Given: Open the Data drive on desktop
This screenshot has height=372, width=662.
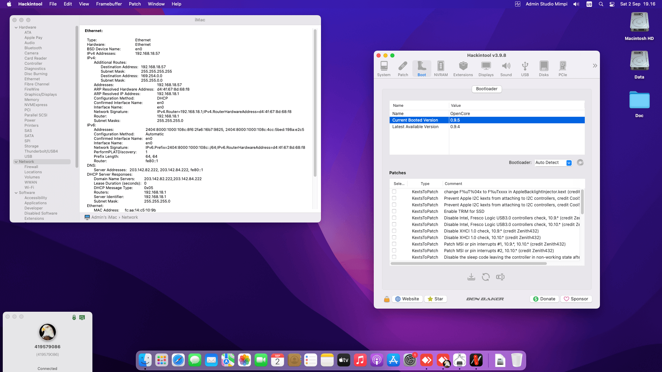Looking at the screenshot, I should click(x=639, y=65).
